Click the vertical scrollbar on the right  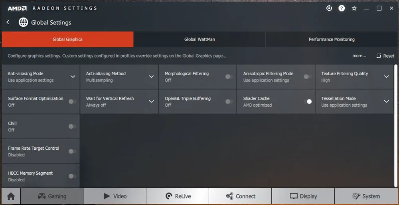coord(395,126)
